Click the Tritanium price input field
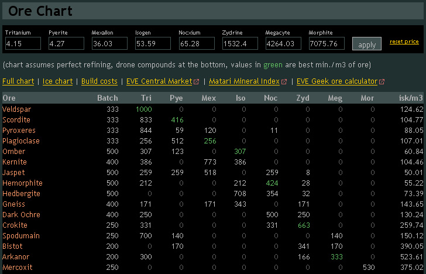 (23, 43)
